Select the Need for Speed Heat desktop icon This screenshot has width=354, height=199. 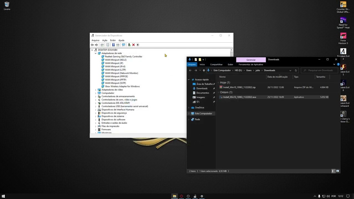click(343, 23)
